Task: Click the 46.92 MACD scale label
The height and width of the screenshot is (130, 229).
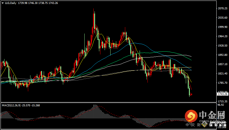Action: (221, 105)
